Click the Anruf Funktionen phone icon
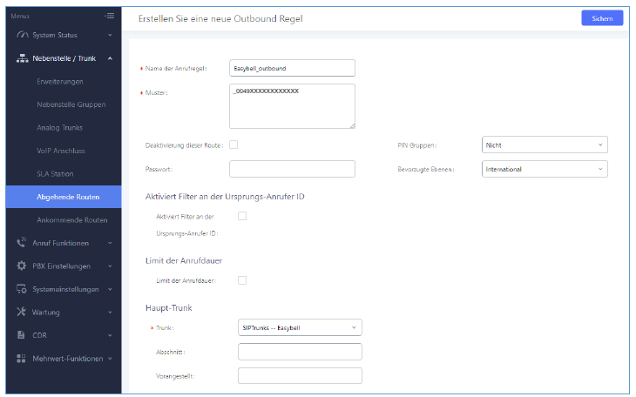 coord(22,243)
